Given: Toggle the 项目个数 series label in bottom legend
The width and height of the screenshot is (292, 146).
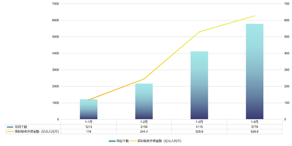Looking at the screenshot, I should (x=123, y=141).
